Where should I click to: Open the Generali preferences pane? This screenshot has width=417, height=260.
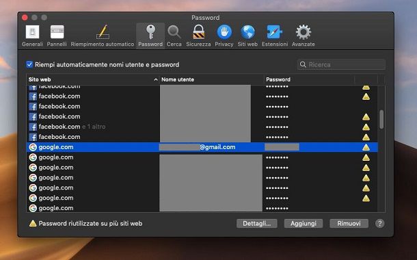(x=32, y=36)
